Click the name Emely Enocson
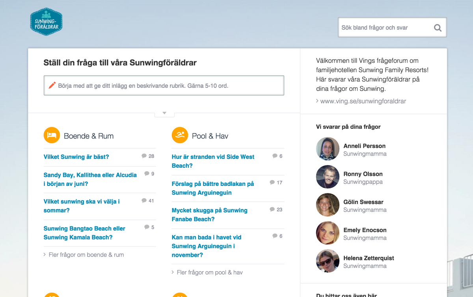The height and width of the screenshot is (297, 473). [365, 230]
